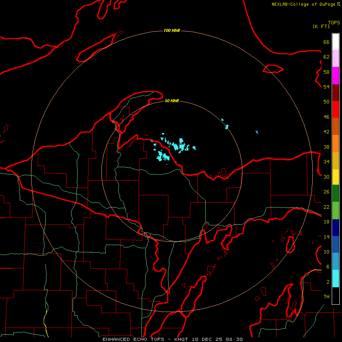Click the '100 NMI' range ring label
Image resolution: width=342 pixels, height=342 pixels.
coord(172,30)
